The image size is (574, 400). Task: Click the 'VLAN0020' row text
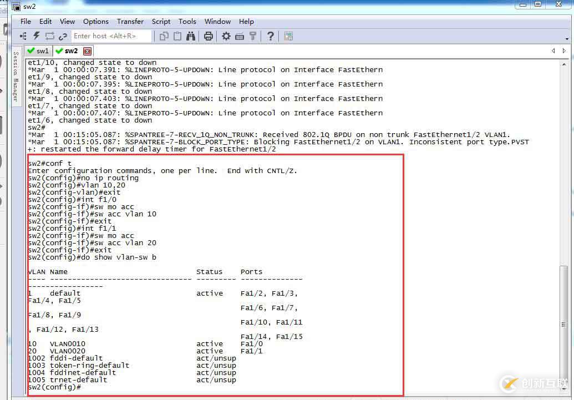point(68,351)
